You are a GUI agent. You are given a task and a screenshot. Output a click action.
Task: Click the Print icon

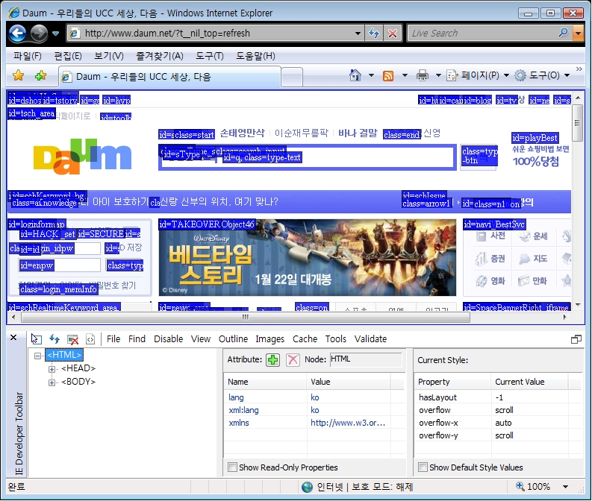click(x=422, y=76)
